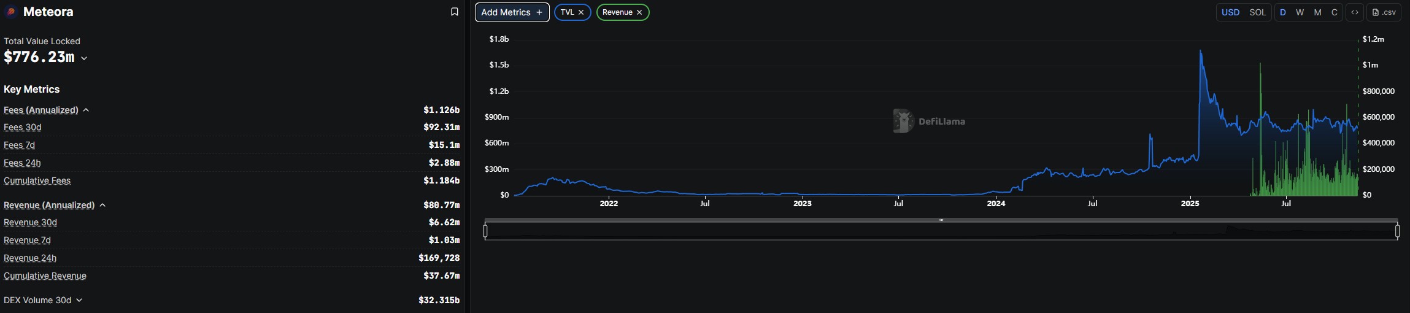The height and width of the screenshot is (313, 1410).
Task: Click the $32.315b DEX volume value
Action: [x=439, y=300]
